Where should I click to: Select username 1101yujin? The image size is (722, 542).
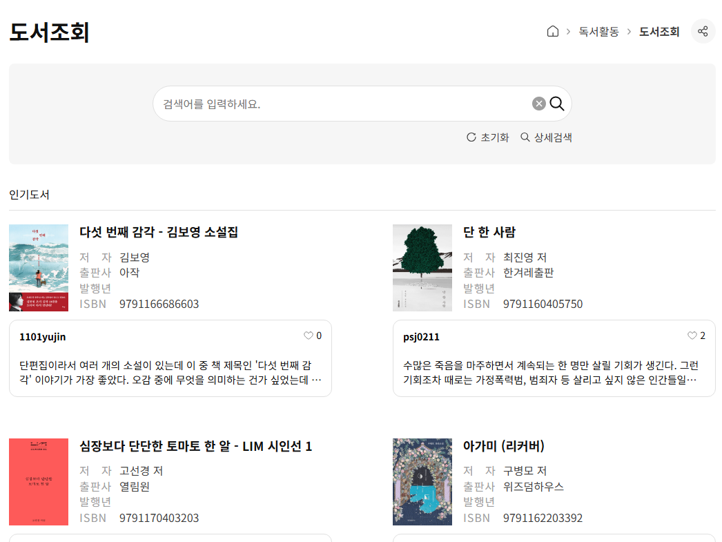tap(42, 337)
